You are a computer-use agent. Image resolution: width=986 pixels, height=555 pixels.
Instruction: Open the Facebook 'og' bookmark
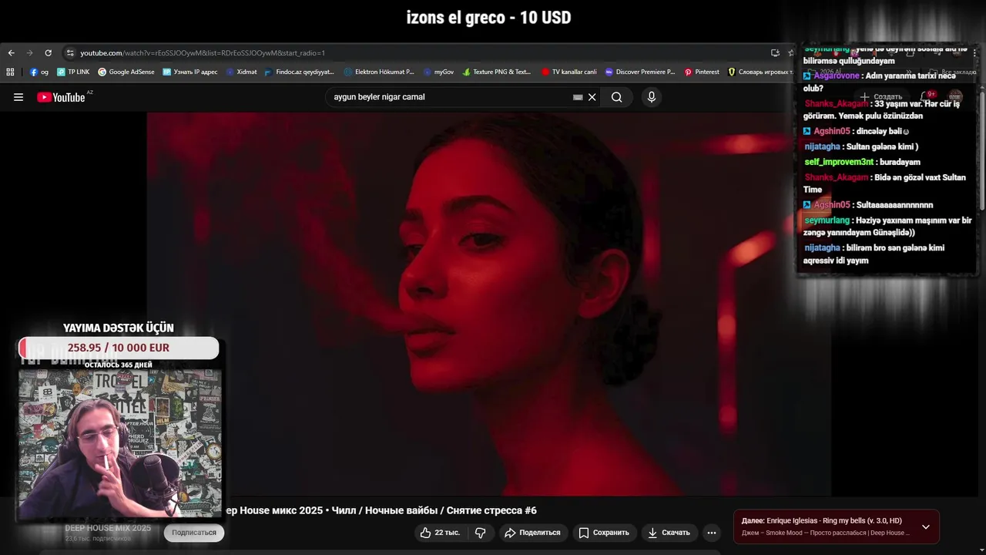tap(39, 72)
